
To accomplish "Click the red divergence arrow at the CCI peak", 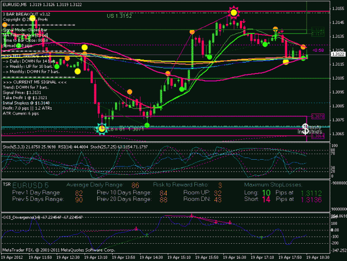I will [192, 215].
